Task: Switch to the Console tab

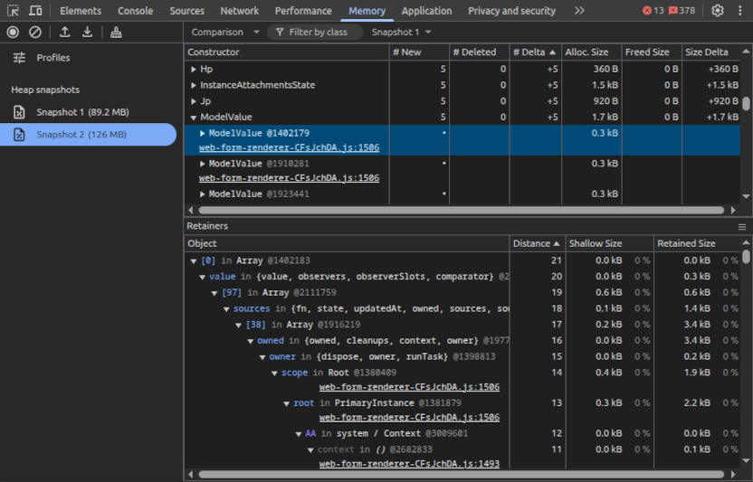Action: pos(135,11)
